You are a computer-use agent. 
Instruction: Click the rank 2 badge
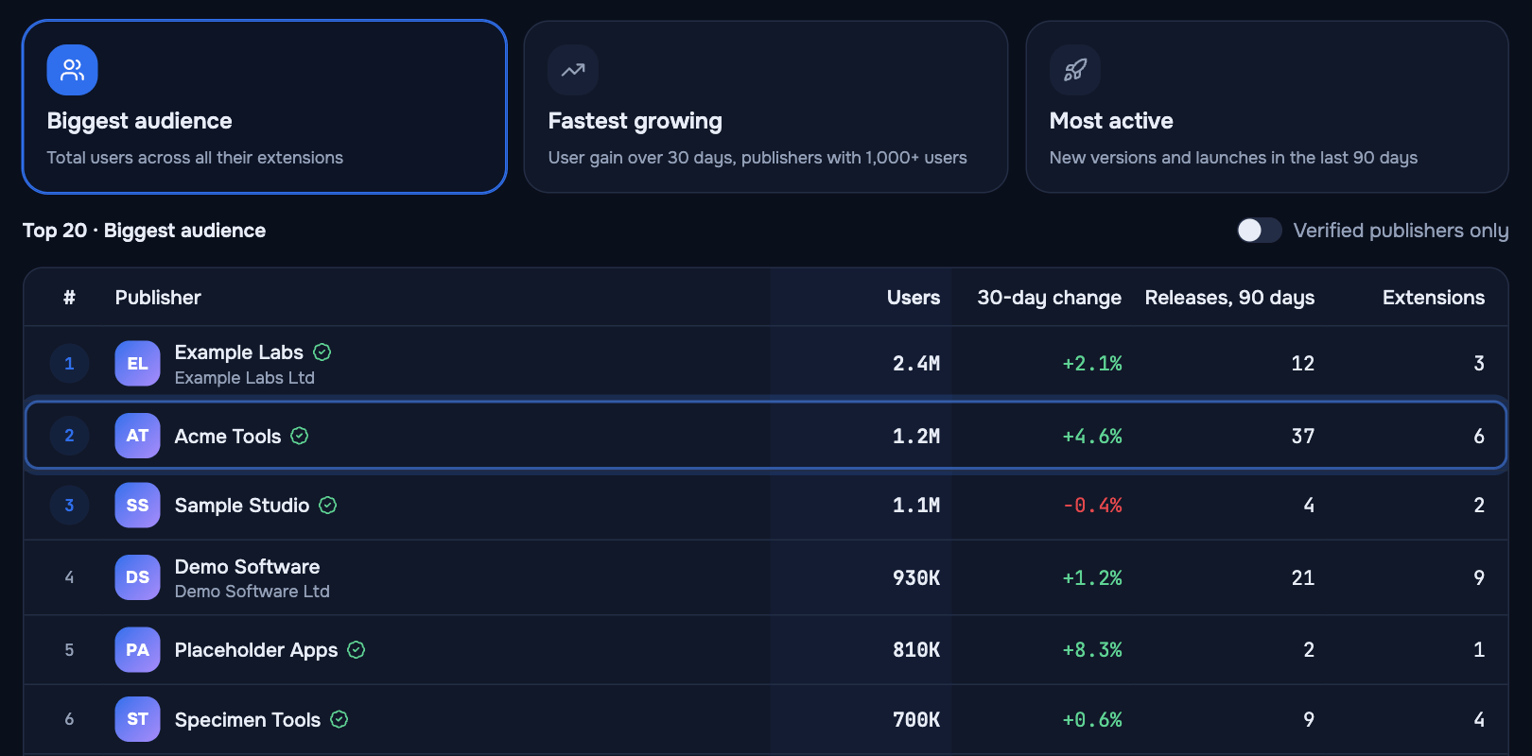(x=69, y=436)
